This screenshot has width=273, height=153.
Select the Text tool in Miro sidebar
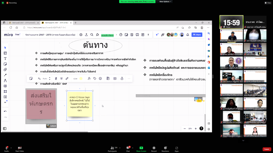coord(5,58)
